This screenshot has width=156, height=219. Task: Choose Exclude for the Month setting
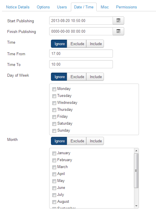point(77,141)
